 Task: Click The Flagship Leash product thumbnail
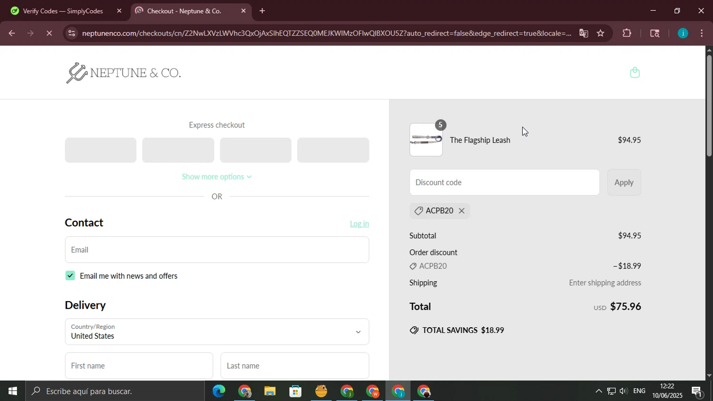426,140
